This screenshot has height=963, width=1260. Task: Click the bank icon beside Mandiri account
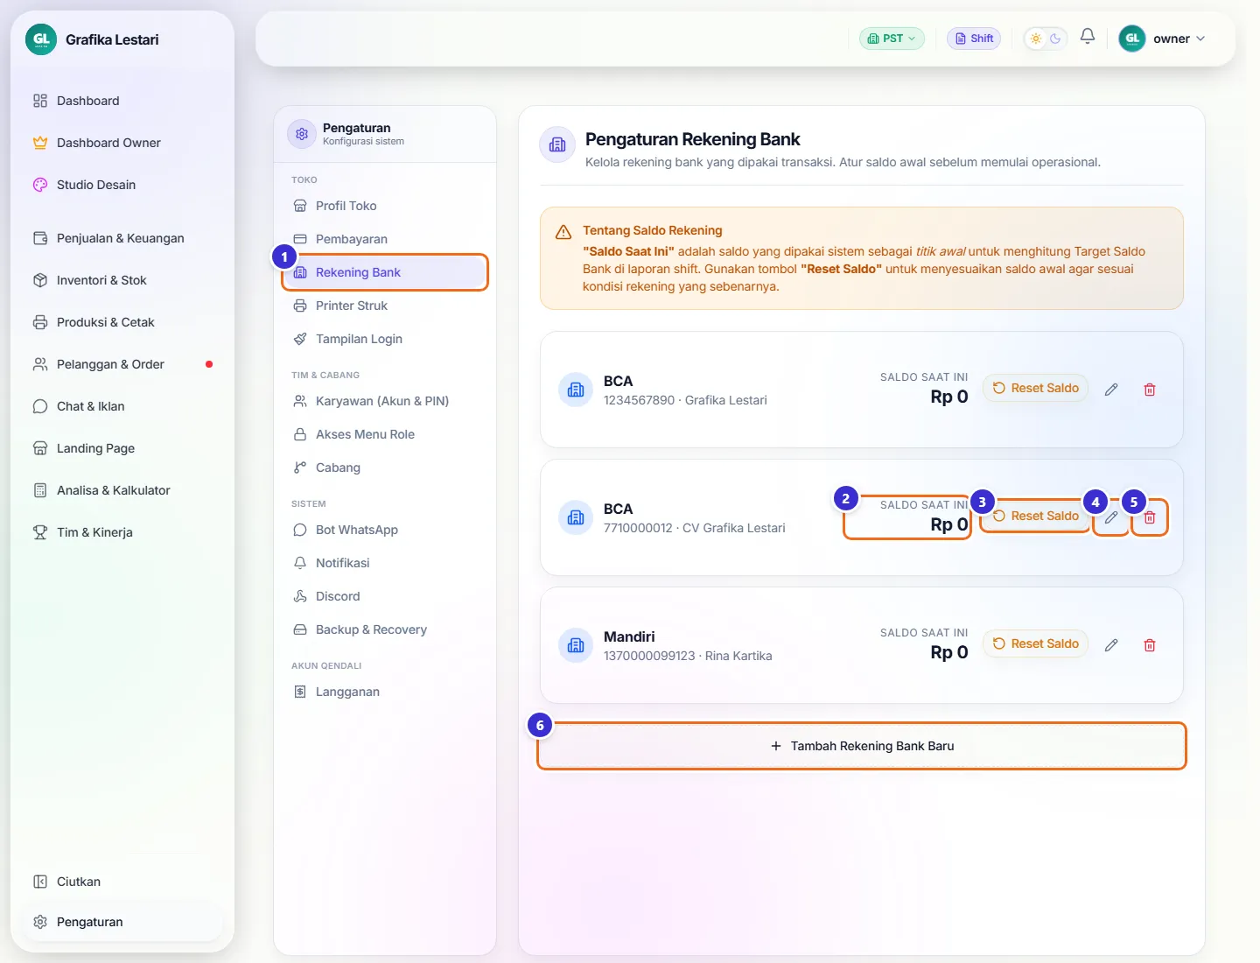tap(576, 645)
